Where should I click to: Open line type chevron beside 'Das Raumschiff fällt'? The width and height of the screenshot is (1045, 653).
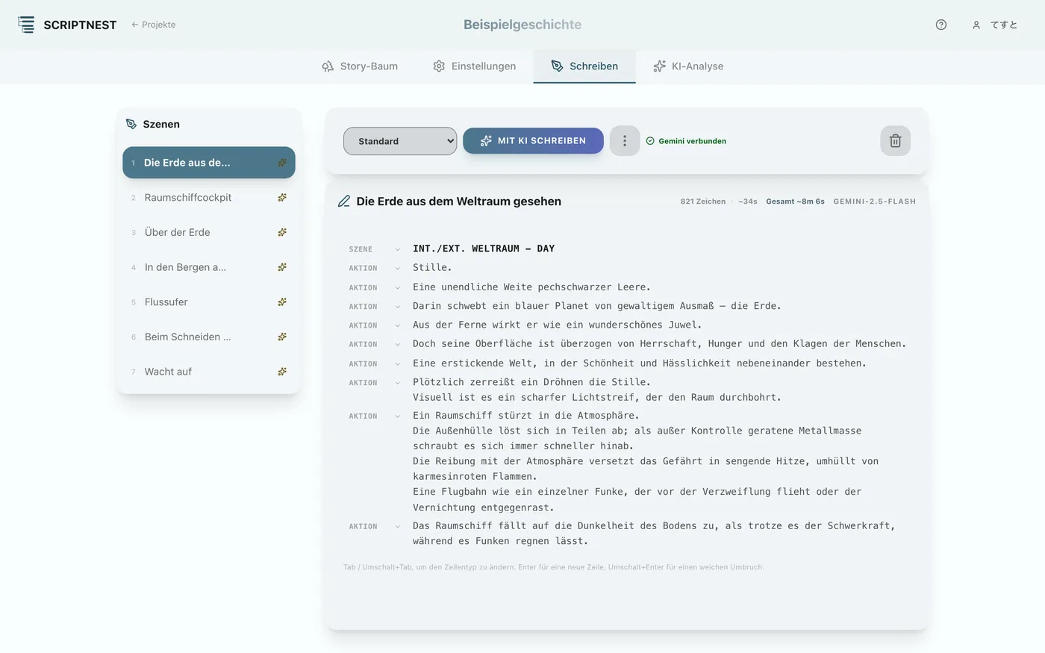coord(397,527)
